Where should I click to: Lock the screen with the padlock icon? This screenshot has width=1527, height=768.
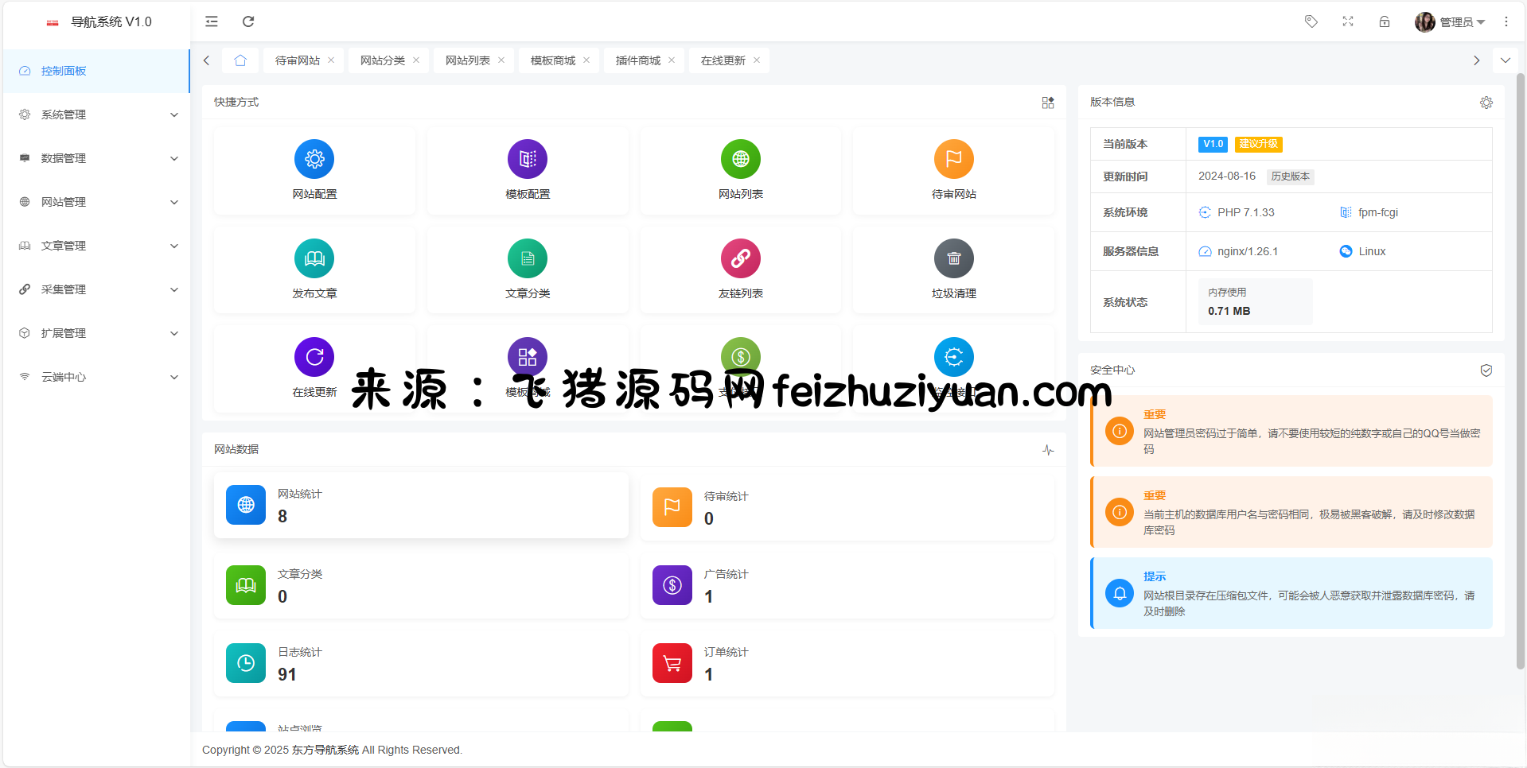point(1385,21)
